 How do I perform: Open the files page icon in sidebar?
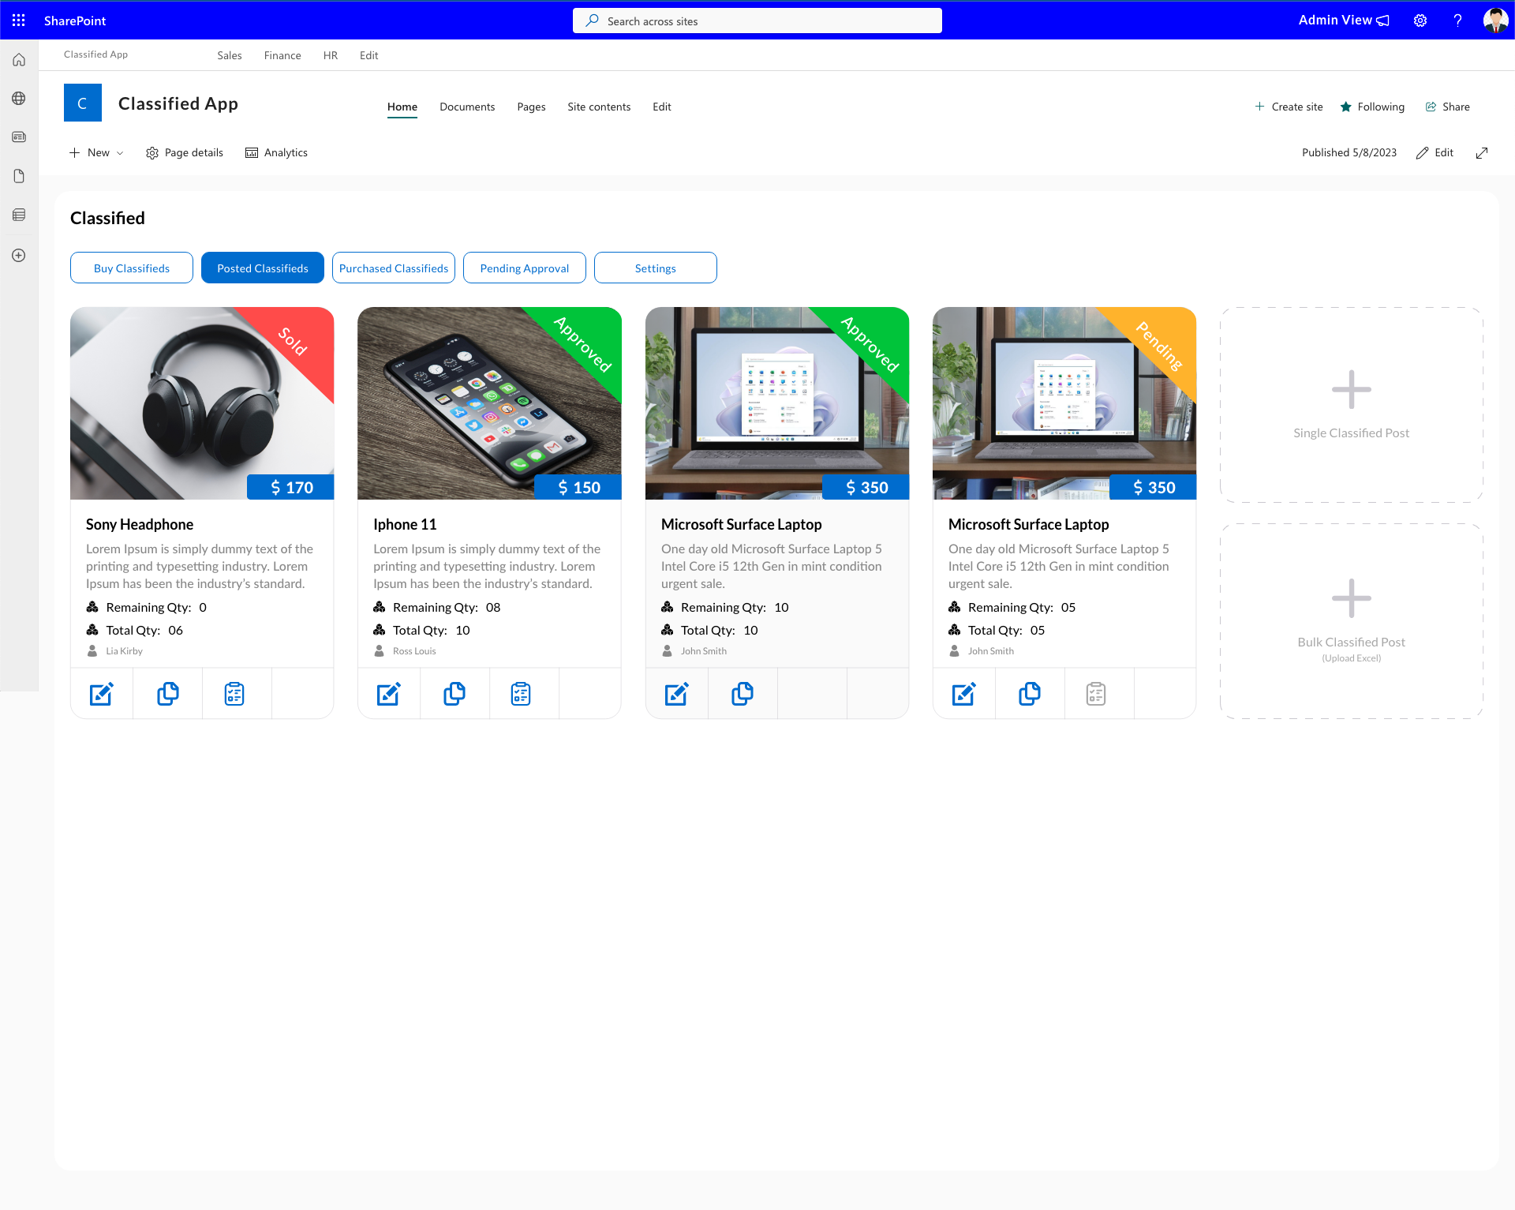[19, 176]
